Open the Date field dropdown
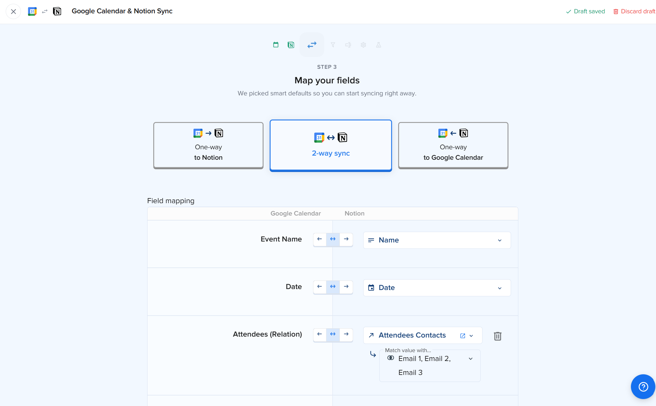656x406 pixels. [x=437, y=288]
